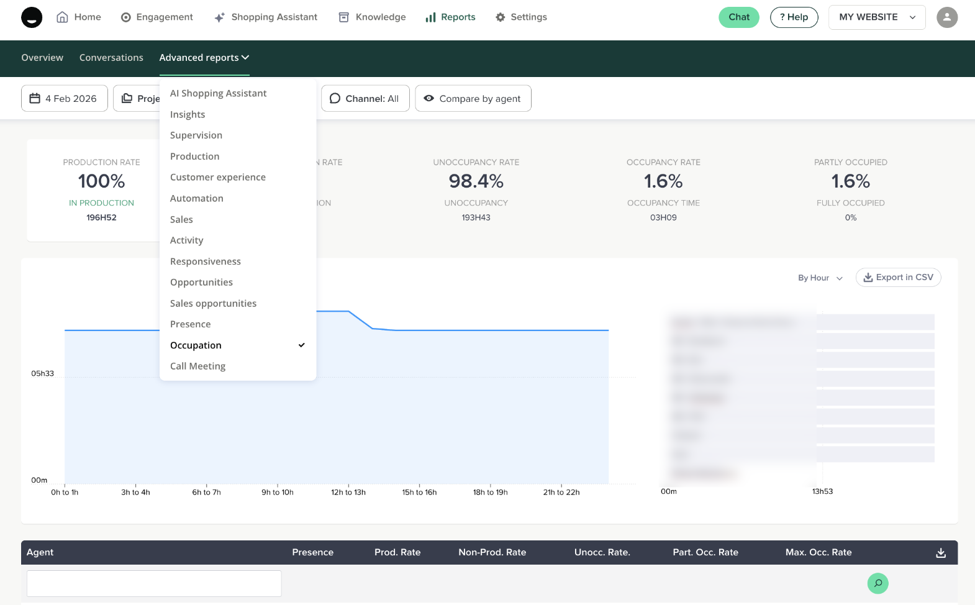Click the green search icon in agent table
Screen dimensions: 975x605
pyautogui.click(x=877, y=583)
